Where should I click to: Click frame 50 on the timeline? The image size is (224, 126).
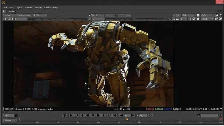[x=119, y=120]
